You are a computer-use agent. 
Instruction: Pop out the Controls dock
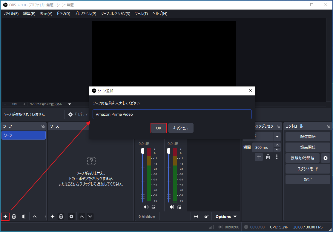329,126
